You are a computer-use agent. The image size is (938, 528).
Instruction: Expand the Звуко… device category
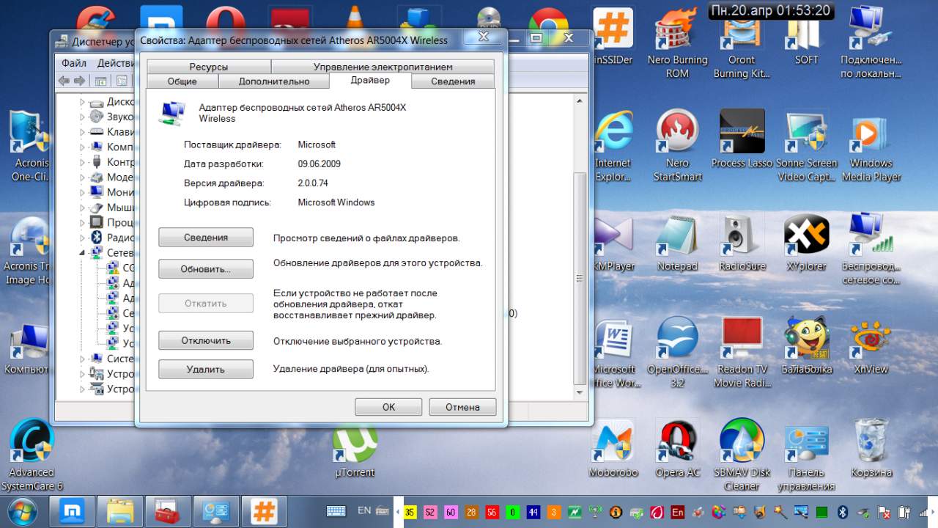tap(82, 117)
